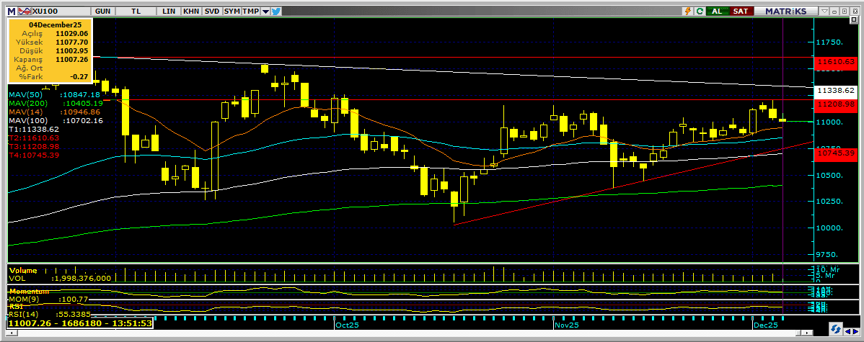This screenshot has height=342, width=864.
Task: Click the orange lightning bolt icon
Action: tap(688, 12)
